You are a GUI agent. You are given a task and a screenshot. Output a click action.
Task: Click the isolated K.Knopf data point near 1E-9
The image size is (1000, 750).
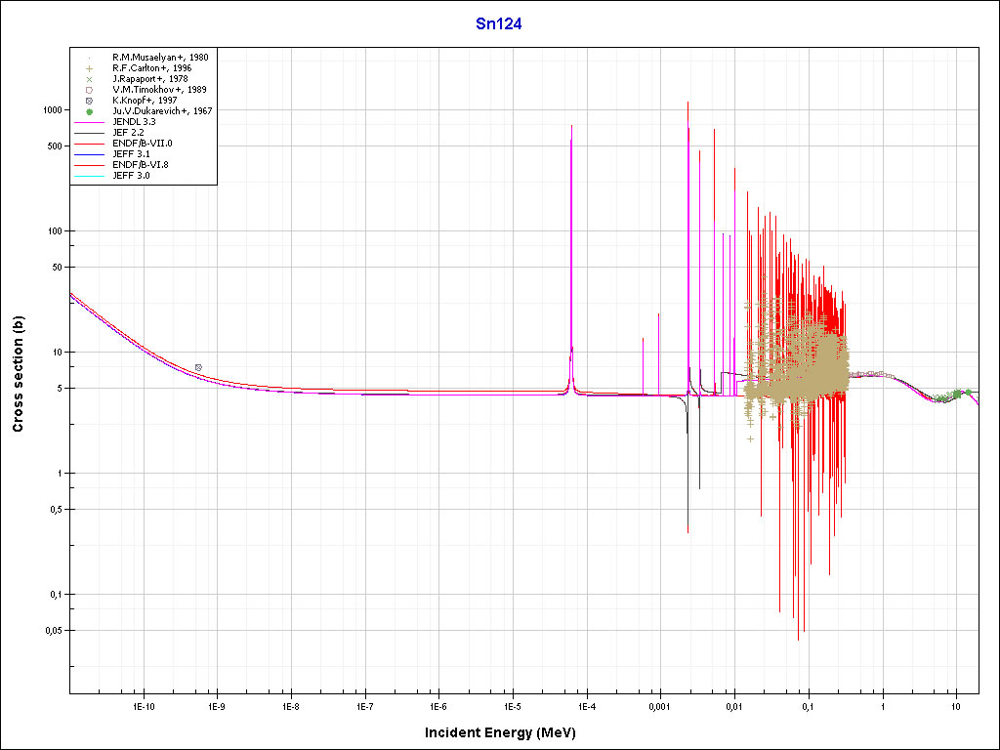[x=198, y=367]
